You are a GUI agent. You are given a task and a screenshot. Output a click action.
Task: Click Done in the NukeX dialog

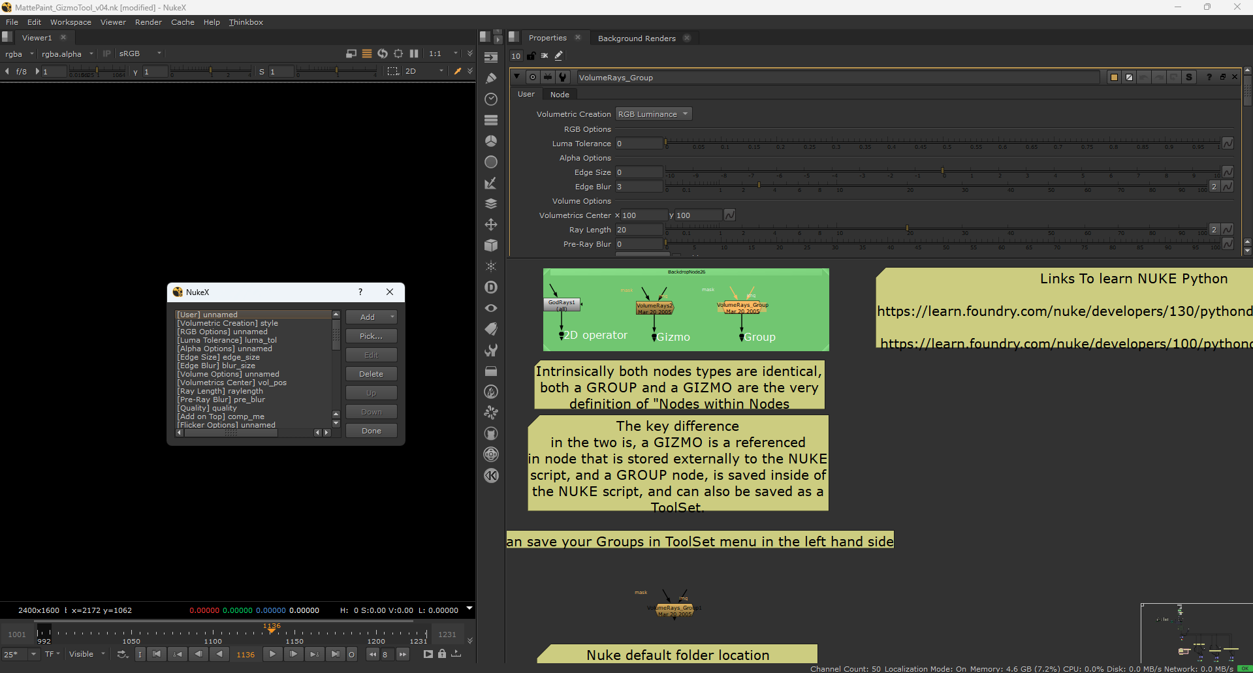click(x=371, y=431)
